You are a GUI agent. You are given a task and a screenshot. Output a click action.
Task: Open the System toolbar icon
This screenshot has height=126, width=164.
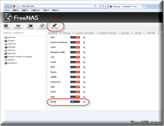coord(6,26)
